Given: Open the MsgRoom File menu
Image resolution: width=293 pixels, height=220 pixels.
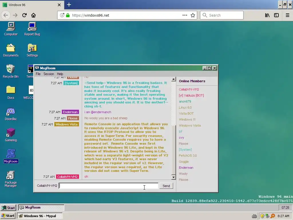Looking at the screenshot, I should click(38, 74).
